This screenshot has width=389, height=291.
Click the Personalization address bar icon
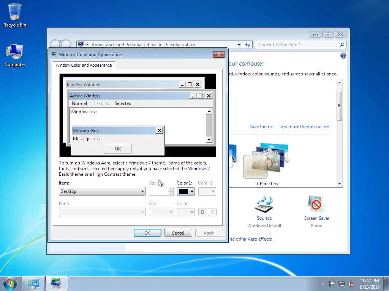pos(81,44)
